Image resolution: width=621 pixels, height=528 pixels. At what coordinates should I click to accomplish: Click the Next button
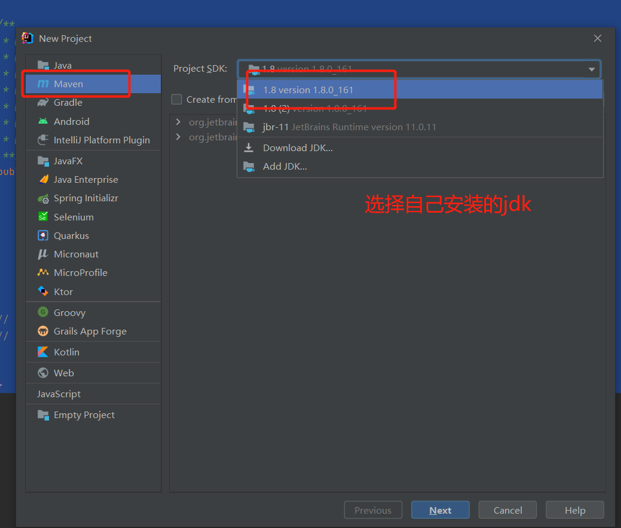tap(440, 510)
